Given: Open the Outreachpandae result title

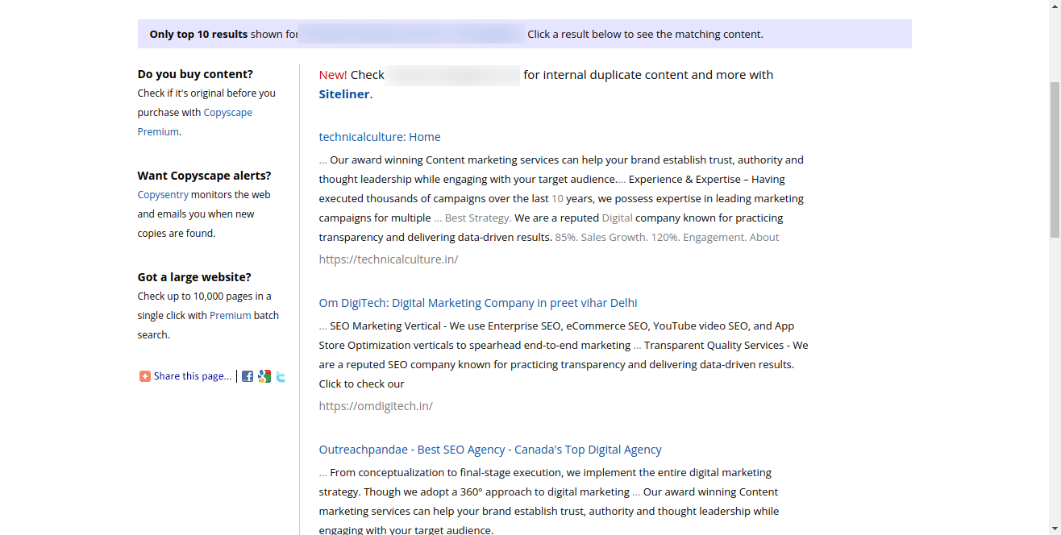Looking at the screenshot, I should (x=489, y=449).
